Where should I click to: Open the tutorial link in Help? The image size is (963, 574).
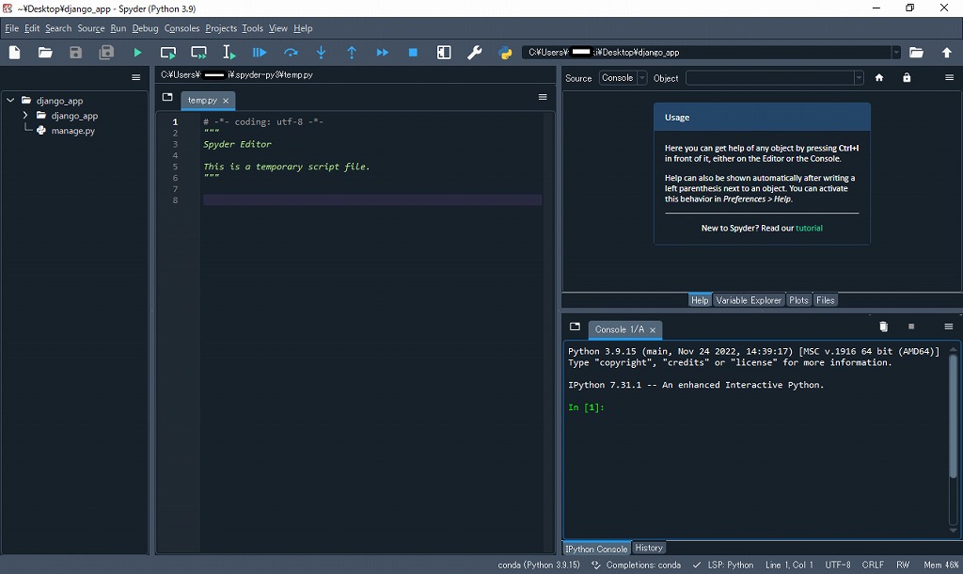[x=809, y=228]
